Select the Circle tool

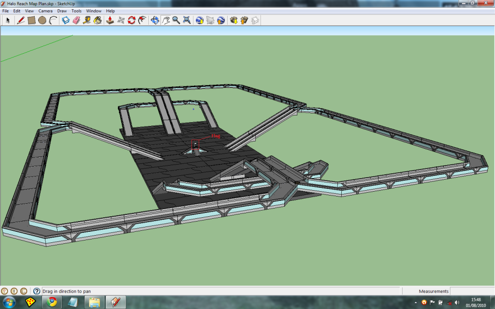(x=42, y=20)
